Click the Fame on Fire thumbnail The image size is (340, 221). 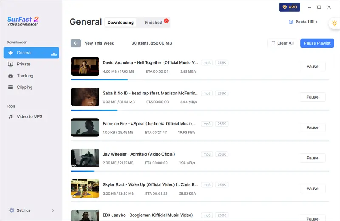[x=85, y=127]
